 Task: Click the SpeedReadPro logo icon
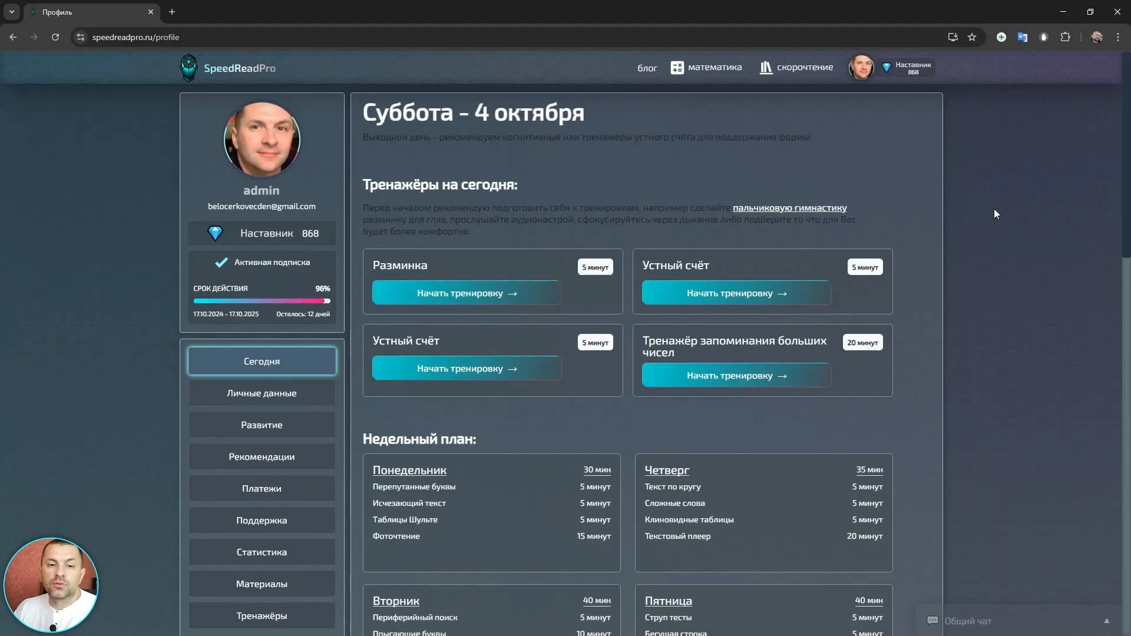(188, 68)
